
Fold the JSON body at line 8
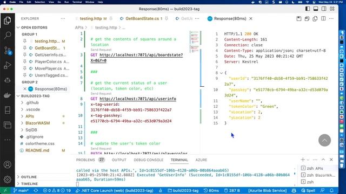coord(221,73)
